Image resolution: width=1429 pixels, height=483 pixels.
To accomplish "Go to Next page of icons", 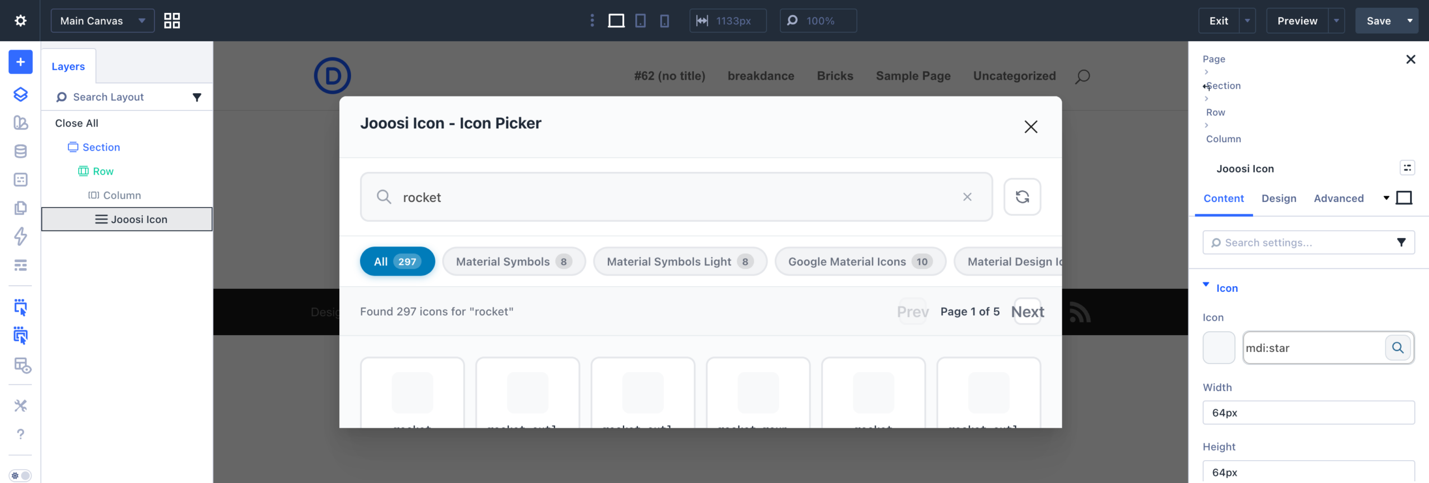I will [1028, 311].
